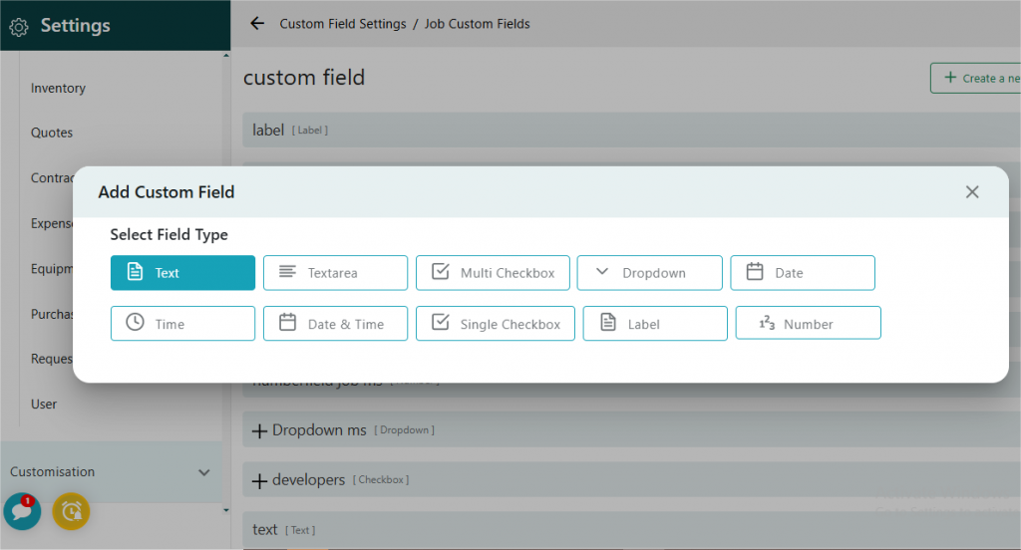Open Inventory in the settings sidebar
The height and width of the screenshot is (550, 1021).
[58, 89]
